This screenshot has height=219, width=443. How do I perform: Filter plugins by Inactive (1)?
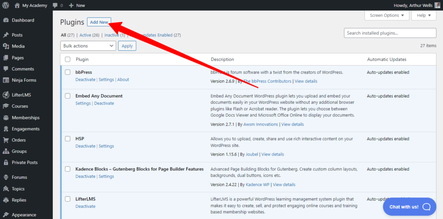[115, 35]
